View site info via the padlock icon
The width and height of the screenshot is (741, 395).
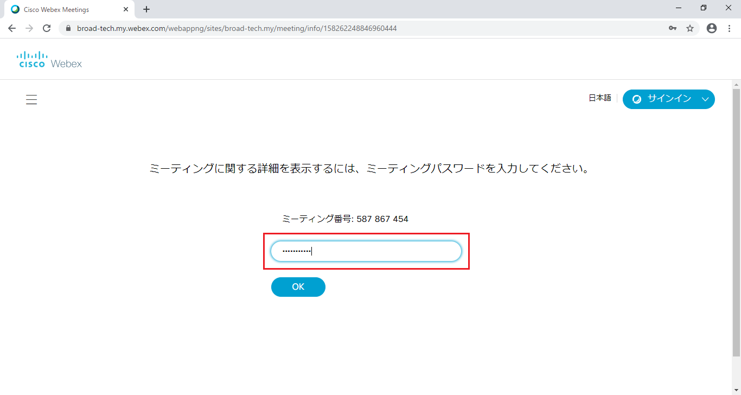(x=68, y=28)
